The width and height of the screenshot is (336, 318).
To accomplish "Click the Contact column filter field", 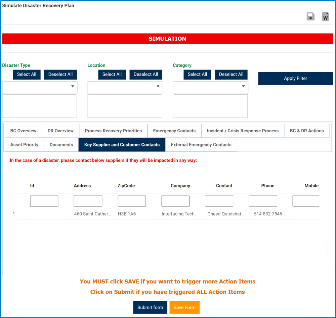I will tap(219, 201).
